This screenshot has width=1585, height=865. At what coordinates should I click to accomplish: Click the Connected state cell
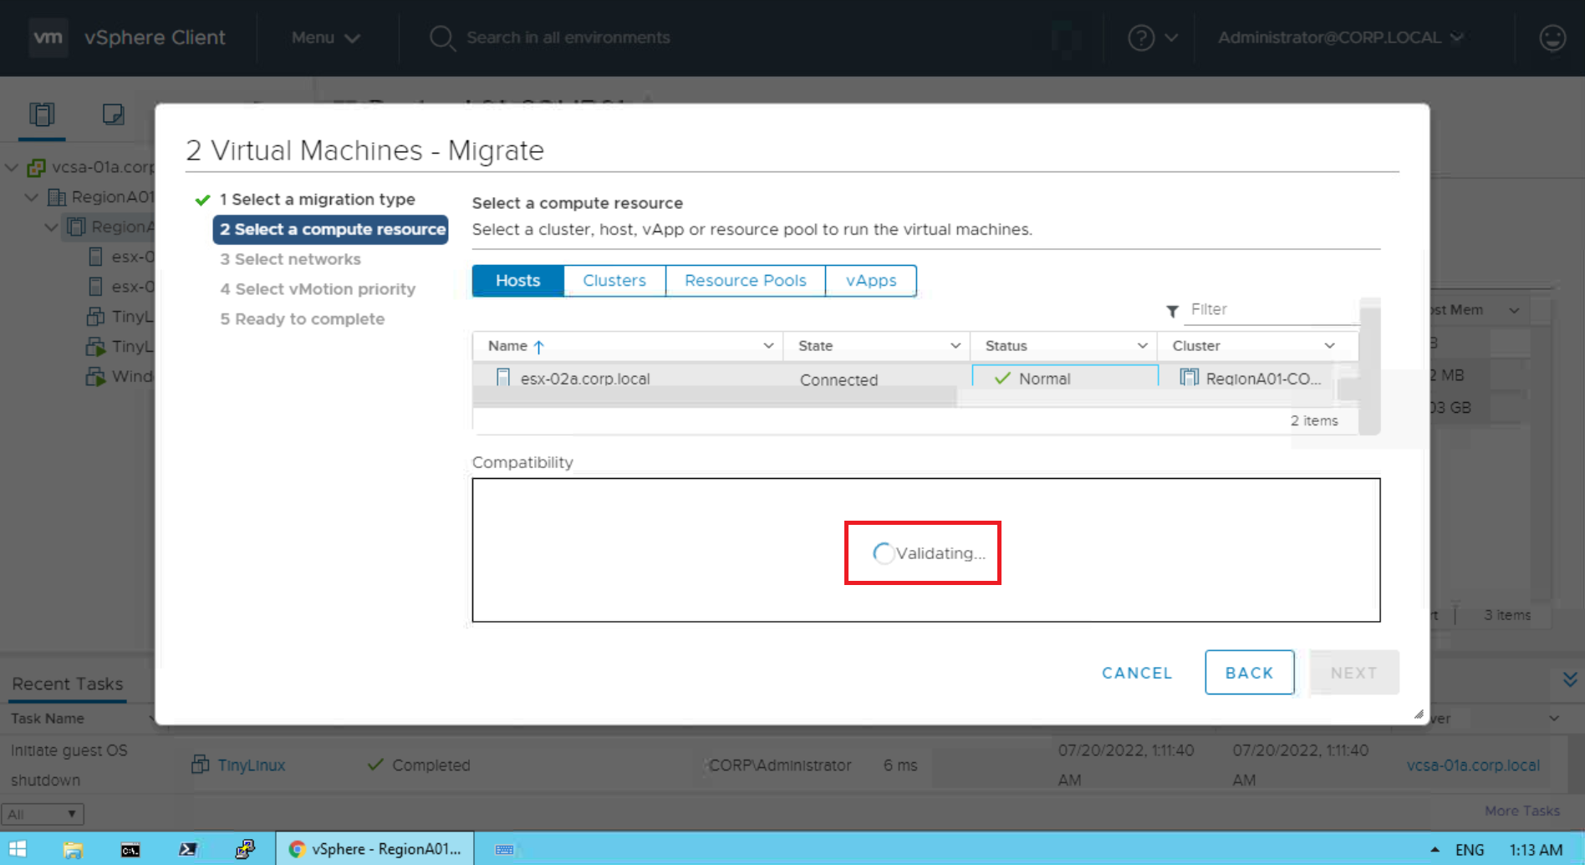838,379
